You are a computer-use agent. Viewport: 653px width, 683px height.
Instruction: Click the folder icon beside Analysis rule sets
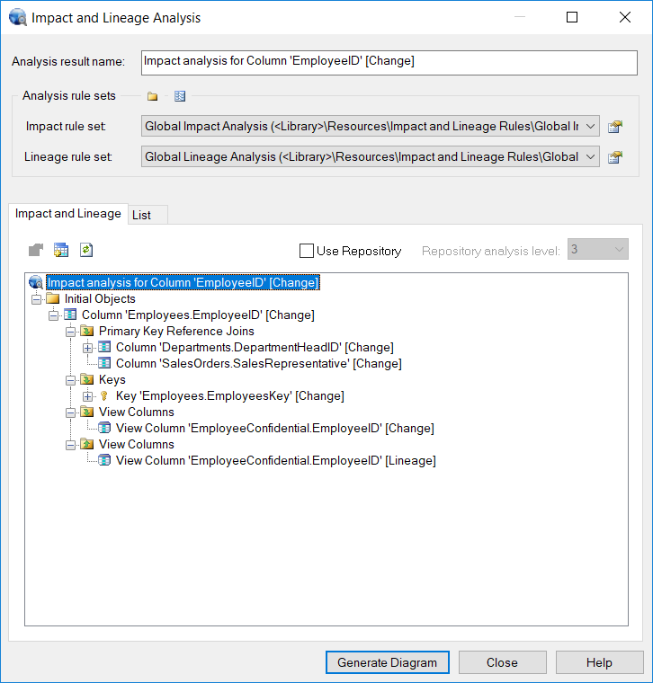[x=153, y=96]
